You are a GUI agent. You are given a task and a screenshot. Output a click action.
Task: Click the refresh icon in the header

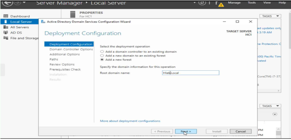coord(202,3)
